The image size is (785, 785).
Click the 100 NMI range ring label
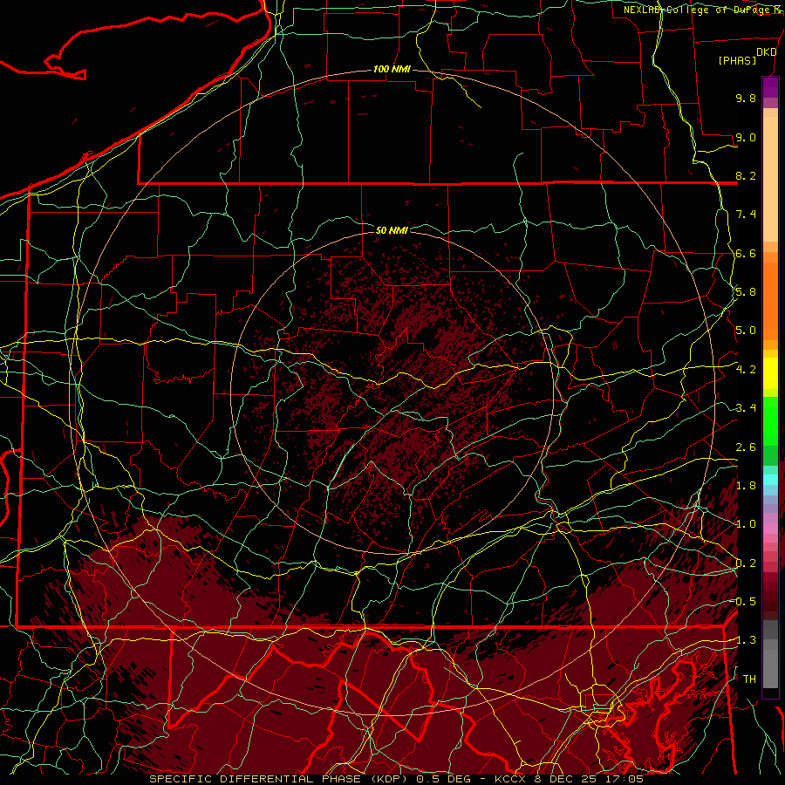point(392,69)
